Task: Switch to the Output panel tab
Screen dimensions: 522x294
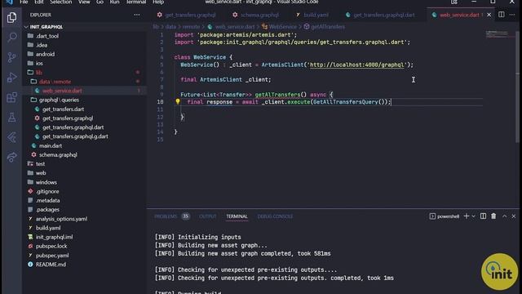Action: click(x=207, y=216)
